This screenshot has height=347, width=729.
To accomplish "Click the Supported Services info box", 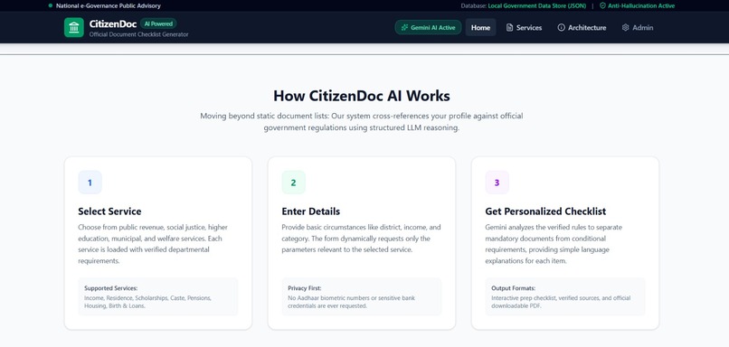I will [158, 296].
